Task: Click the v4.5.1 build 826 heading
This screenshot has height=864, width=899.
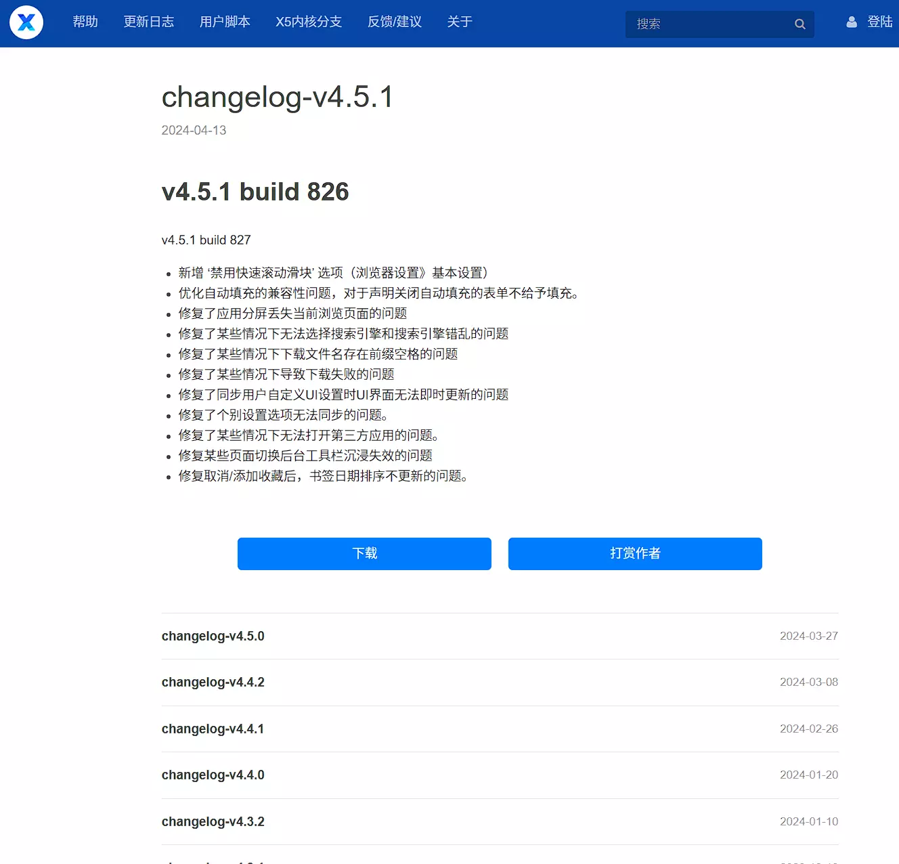Action: (x=255, y=192)
